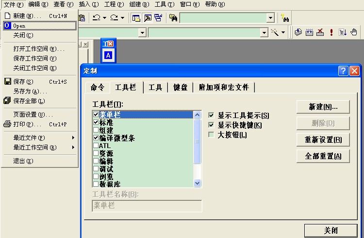Enable the 大按钮(L) checkbox
364x238 pixels.
pos(211,134)
